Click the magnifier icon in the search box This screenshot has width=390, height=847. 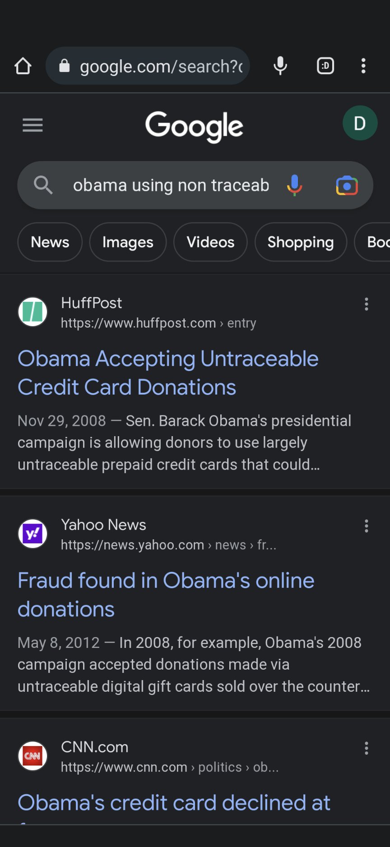pos(43,185)
